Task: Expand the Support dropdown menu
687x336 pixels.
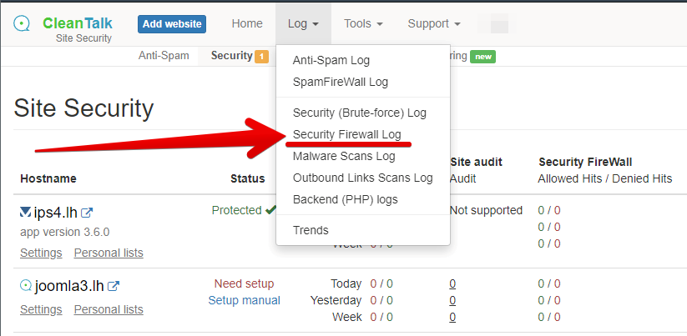Action: [x=434, y=23]
